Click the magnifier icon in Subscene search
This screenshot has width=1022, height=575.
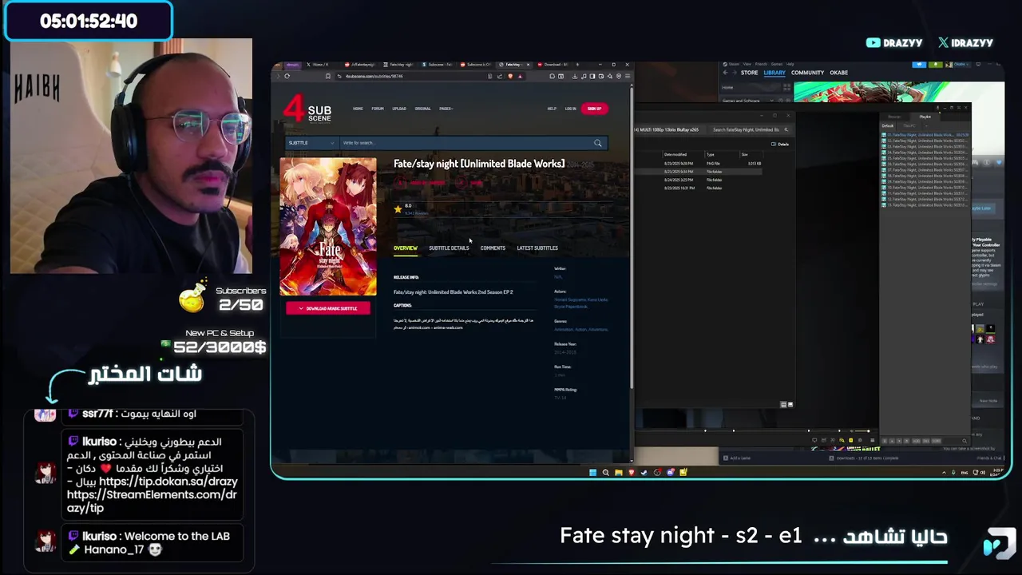click(x=597, y=143)
